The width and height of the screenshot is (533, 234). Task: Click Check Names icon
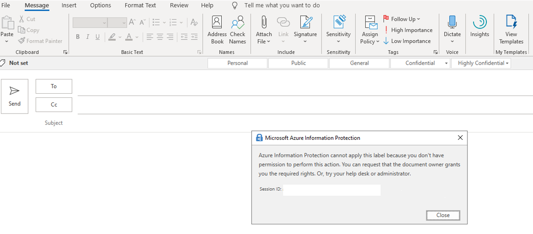pos(238,23)
